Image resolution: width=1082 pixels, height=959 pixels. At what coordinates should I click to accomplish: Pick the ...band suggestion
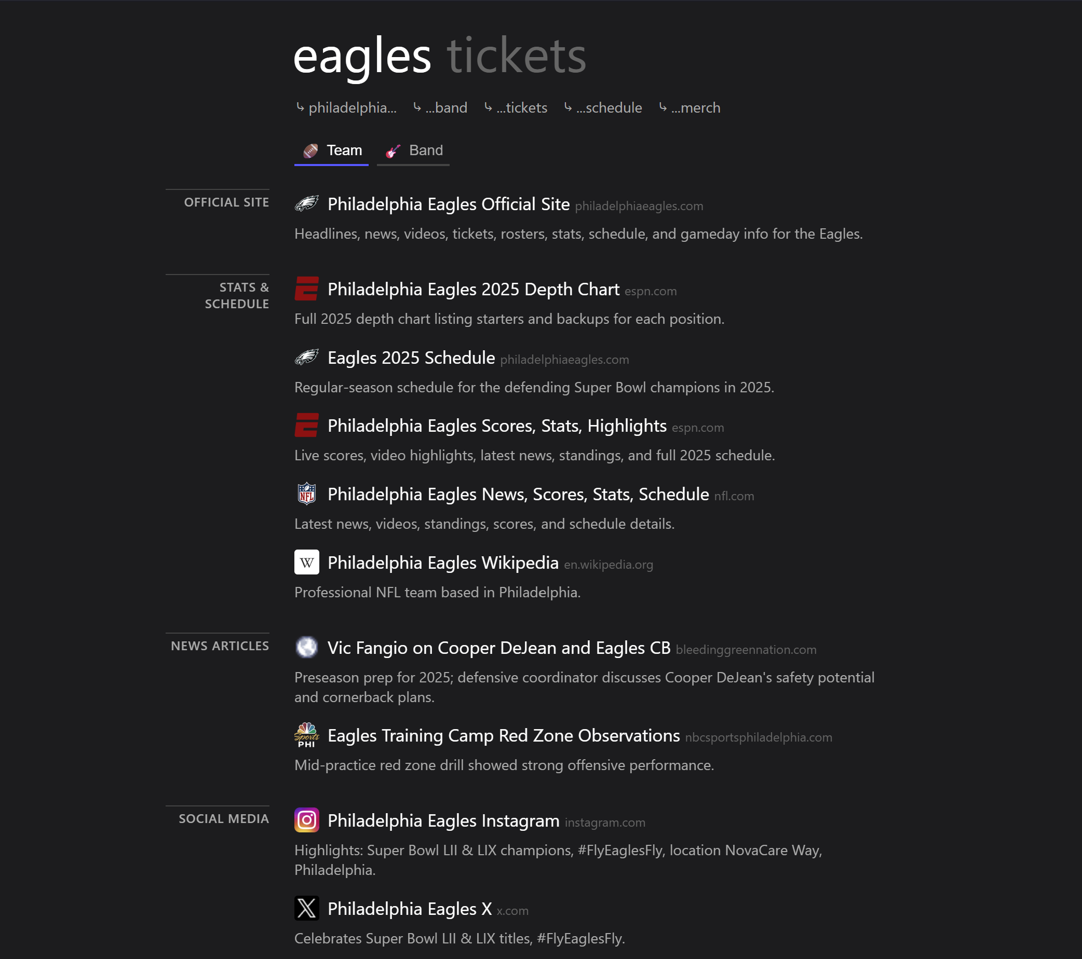[x=440, y=108]
